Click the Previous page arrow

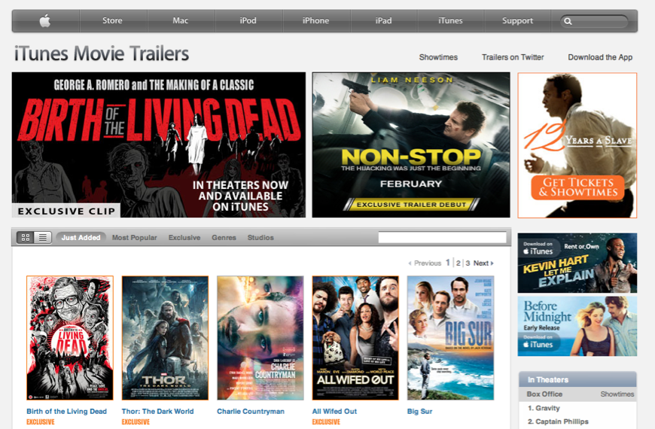click(x=410, y=263)
